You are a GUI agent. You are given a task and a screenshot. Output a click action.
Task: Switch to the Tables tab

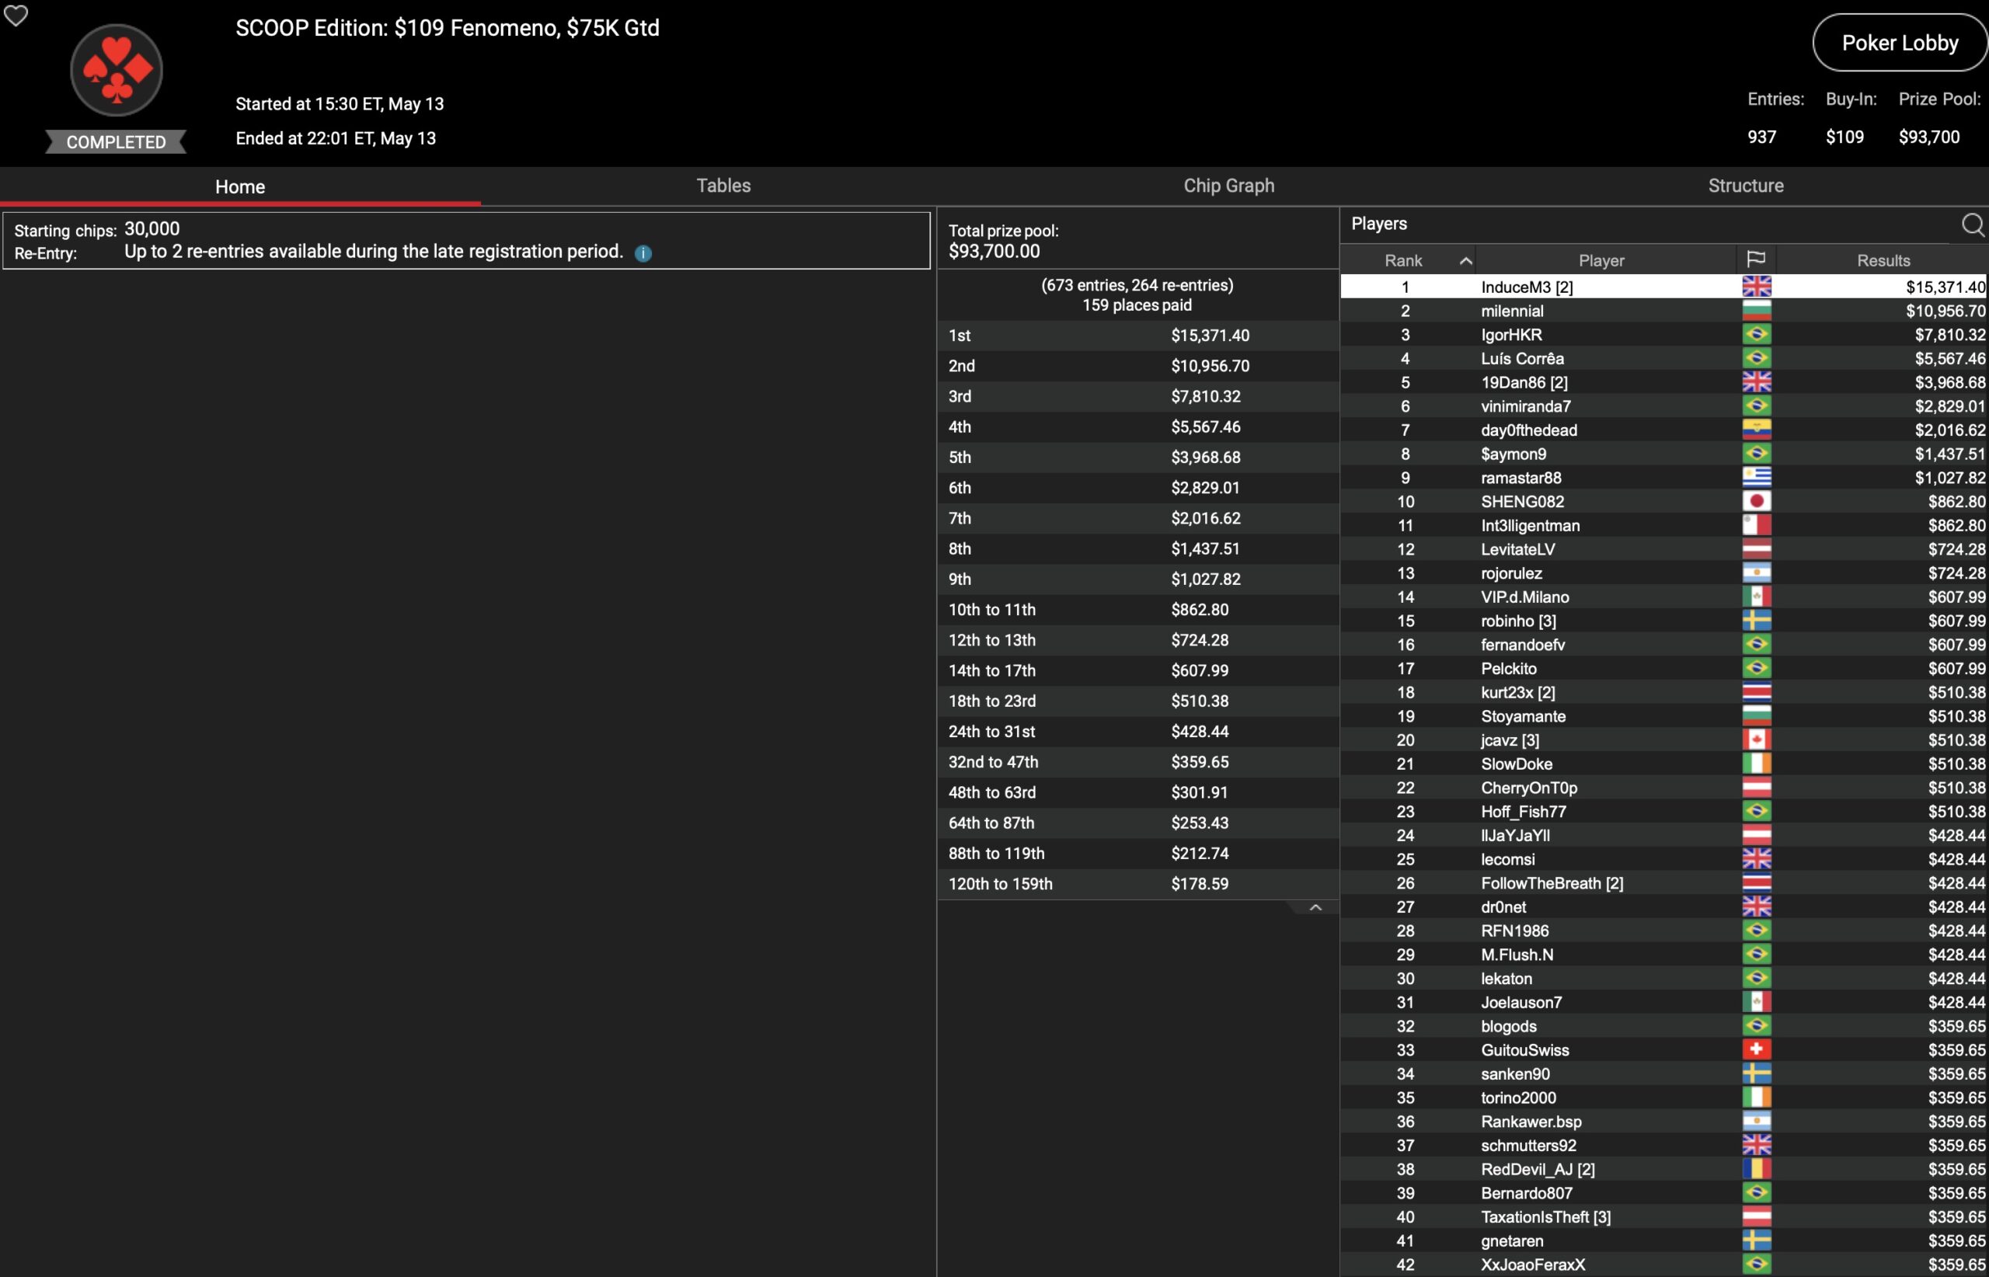tap(723, 186)
